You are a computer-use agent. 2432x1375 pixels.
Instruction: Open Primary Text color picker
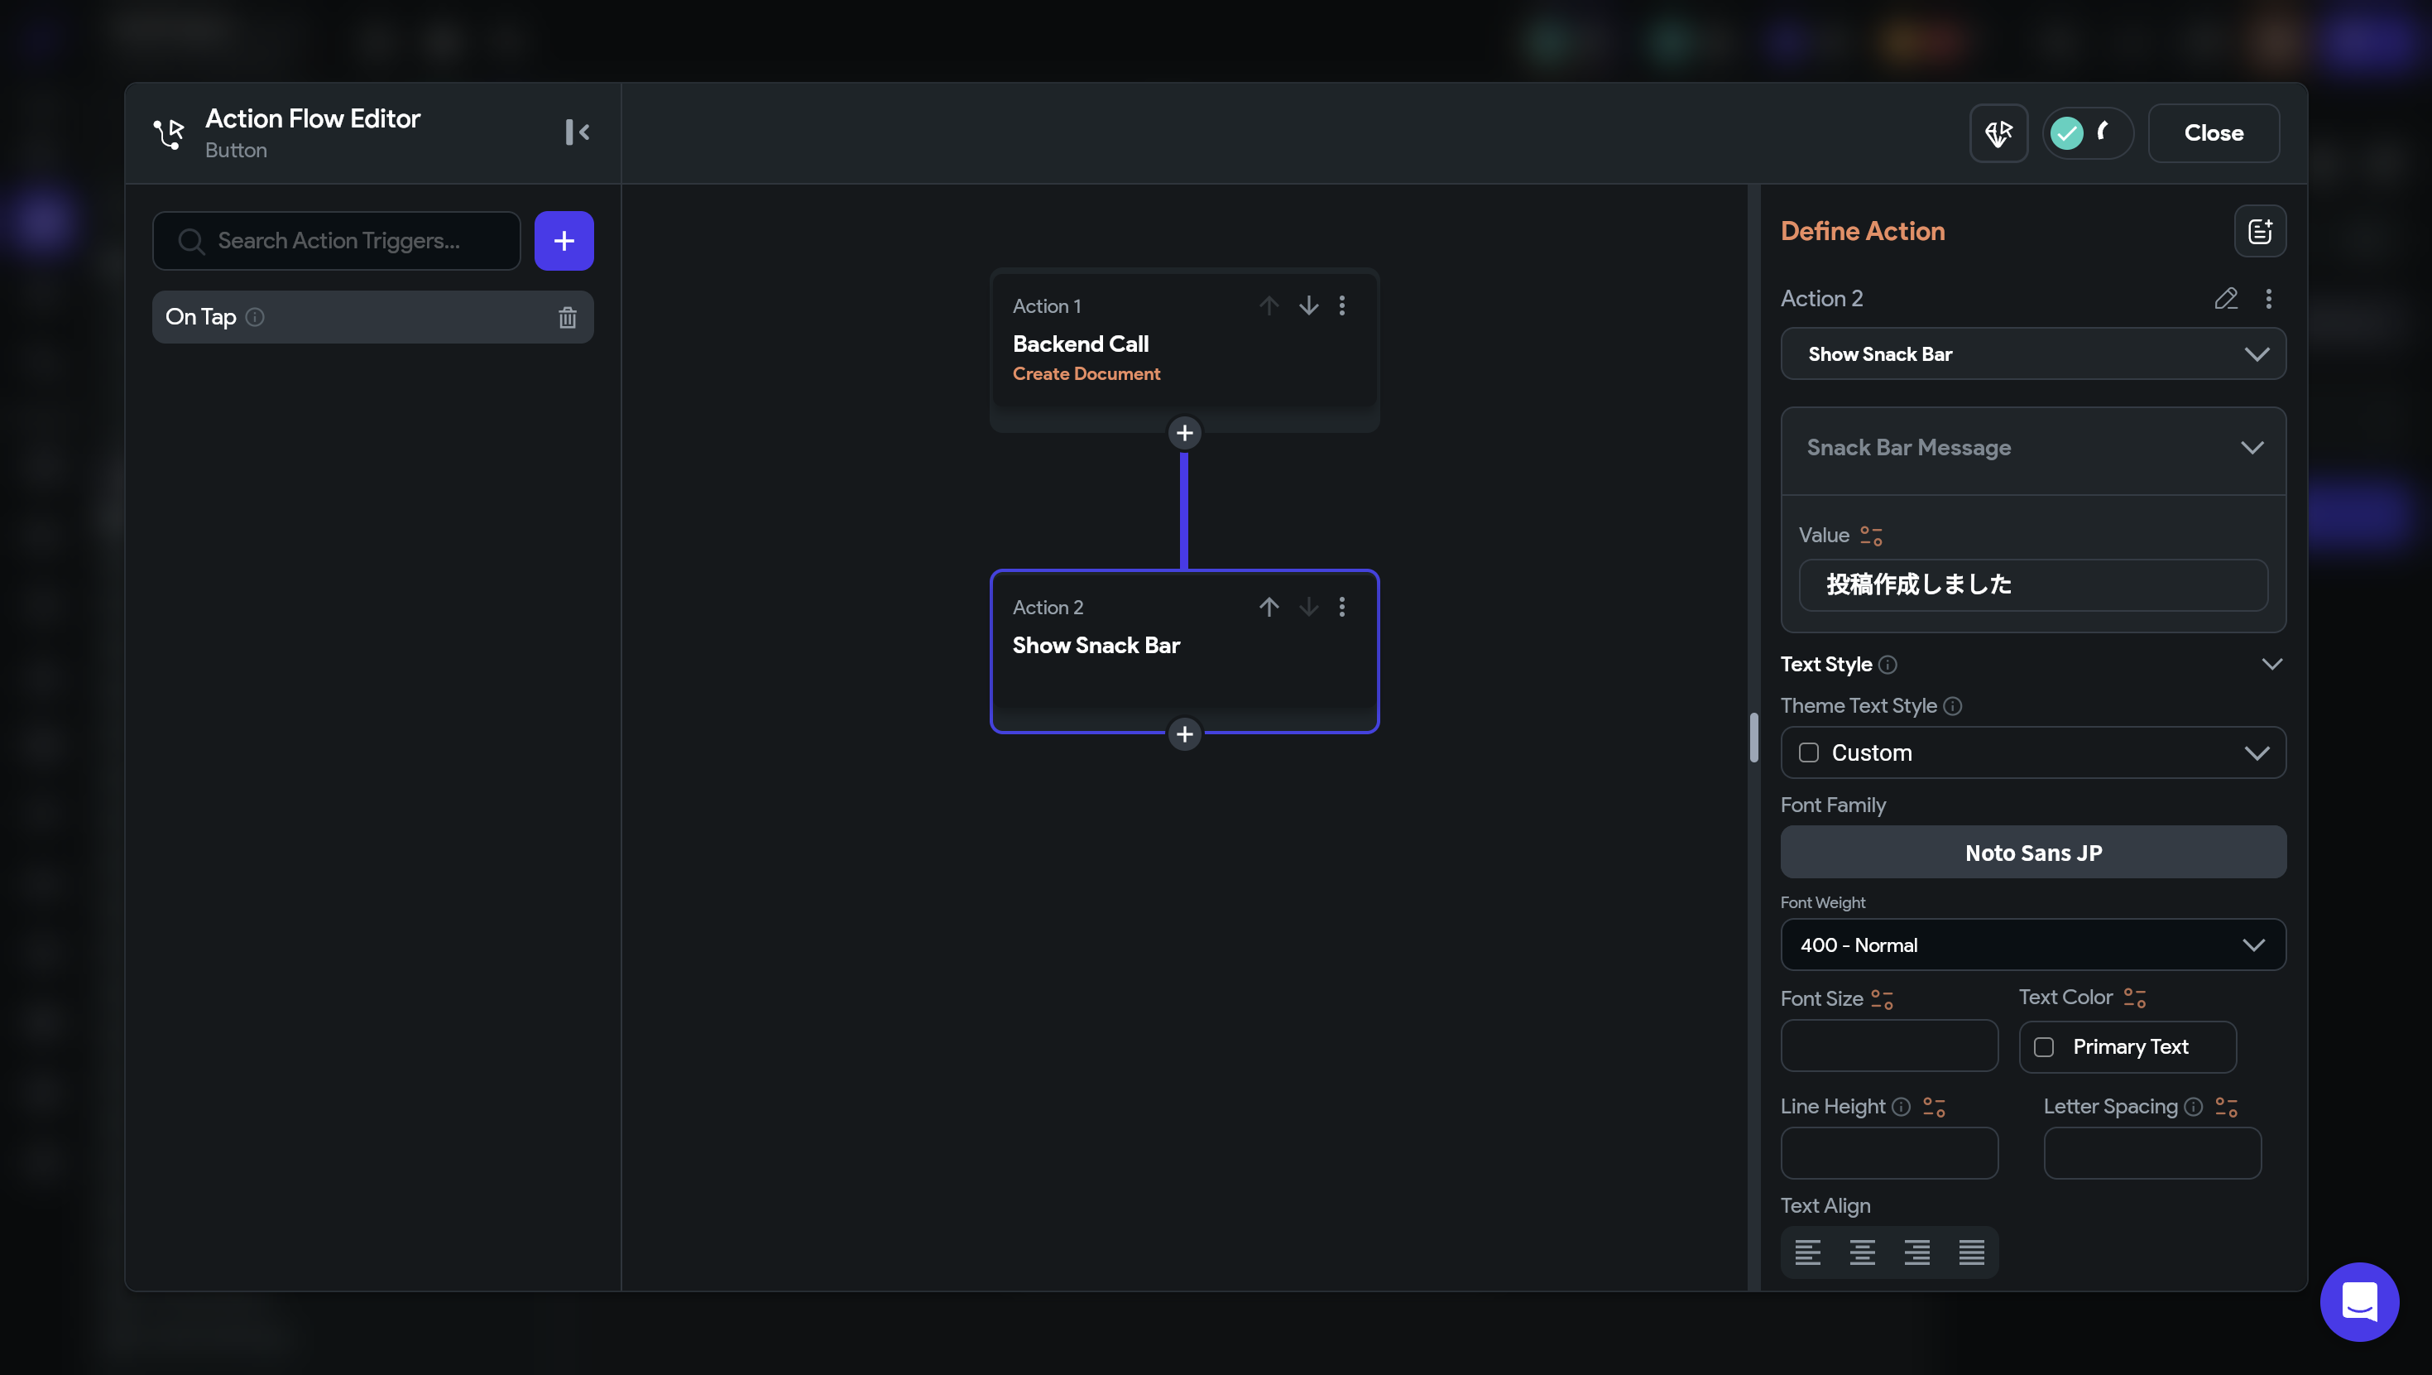pos(2127,1046)
